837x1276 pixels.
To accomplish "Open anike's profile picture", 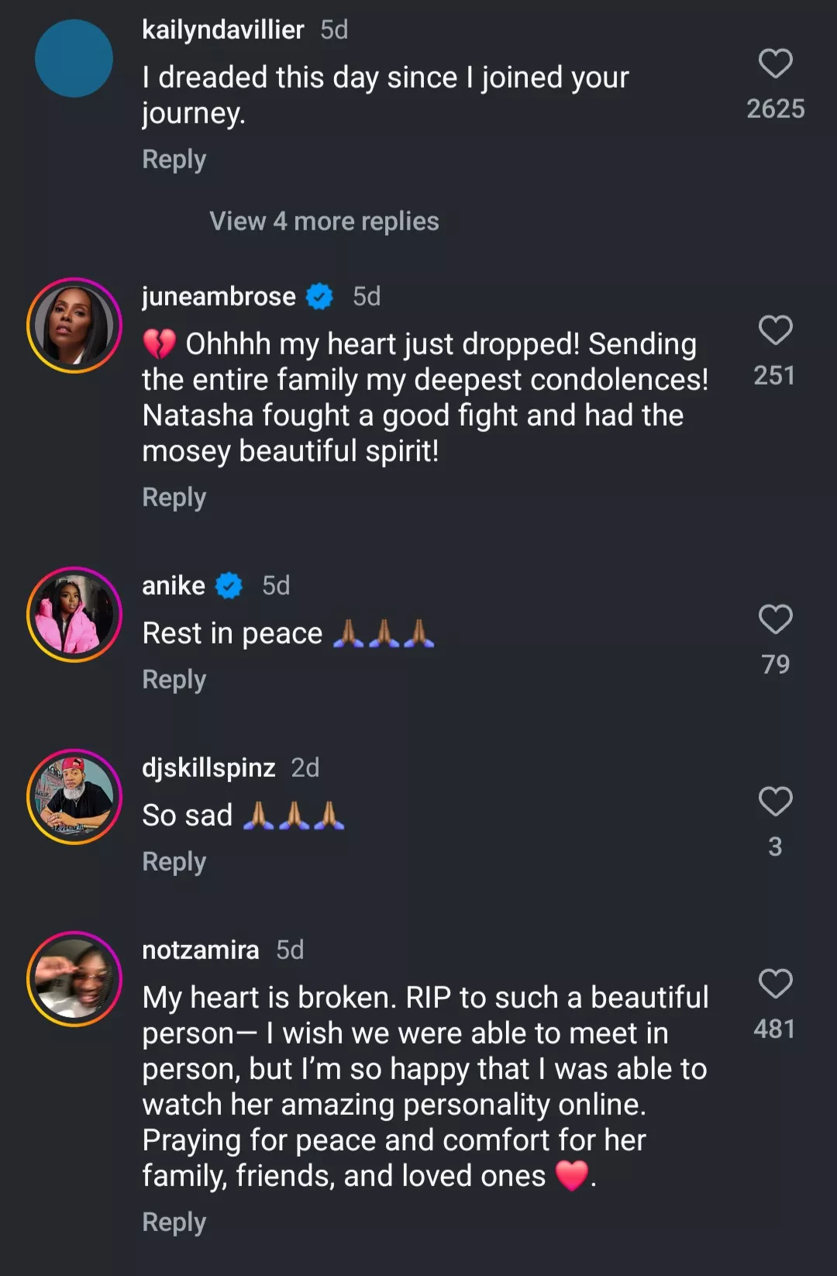I will [74, 615].
